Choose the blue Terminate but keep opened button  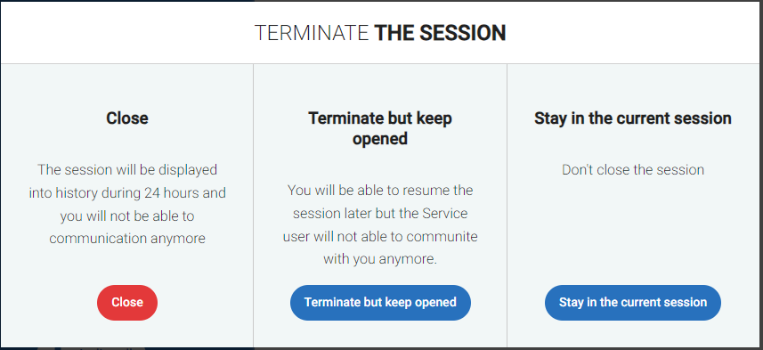(x=380, y=302)
